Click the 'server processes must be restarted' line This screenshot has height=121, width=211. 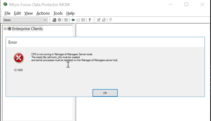[75, 60]
